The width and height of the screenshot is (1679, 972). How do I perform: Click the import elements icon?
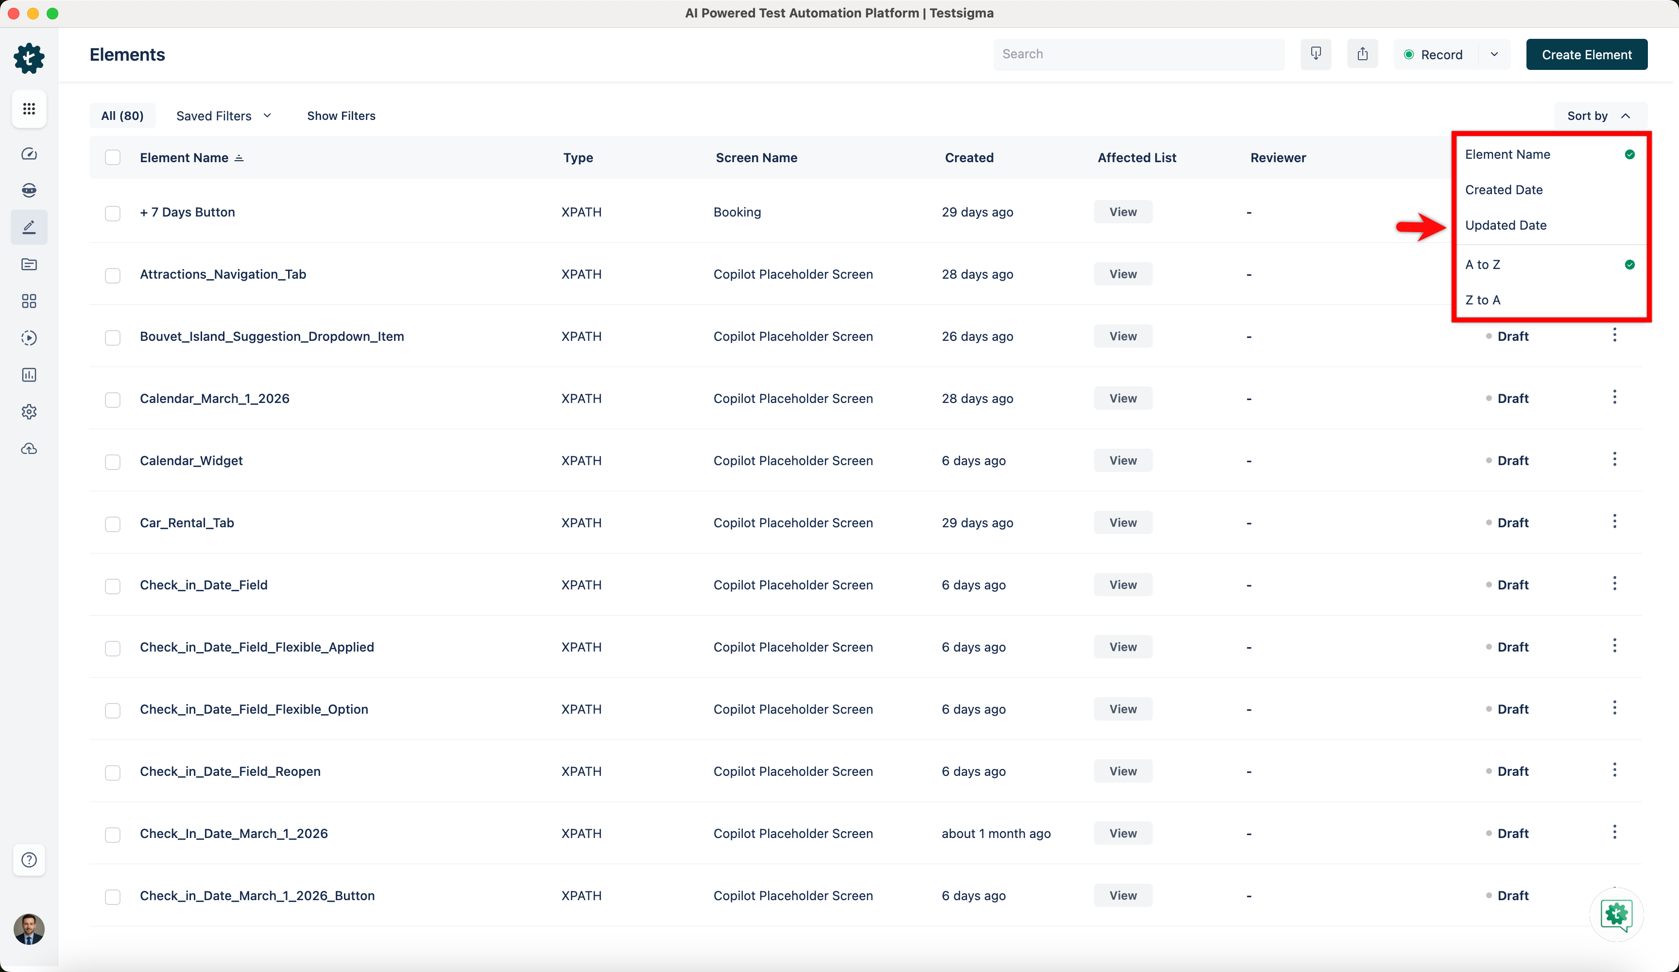[x=1315, y=54]
